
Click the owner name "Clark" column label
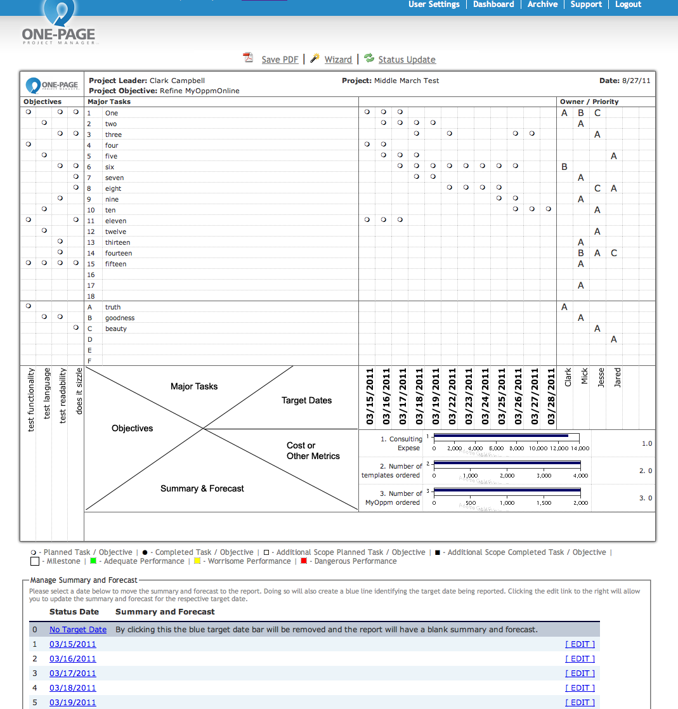568,377
